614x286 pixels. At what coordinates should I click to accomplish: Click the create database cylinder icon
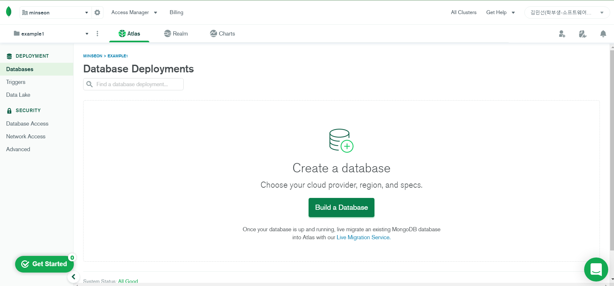tap(341, 141)
